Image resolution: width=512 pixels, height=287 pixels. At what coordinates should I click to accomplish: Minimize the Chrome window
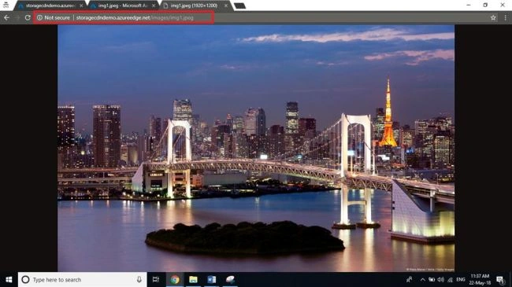pos(469,5)
